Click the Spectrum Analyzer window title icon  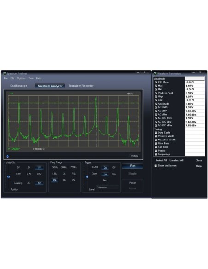(x=5, y=74)
